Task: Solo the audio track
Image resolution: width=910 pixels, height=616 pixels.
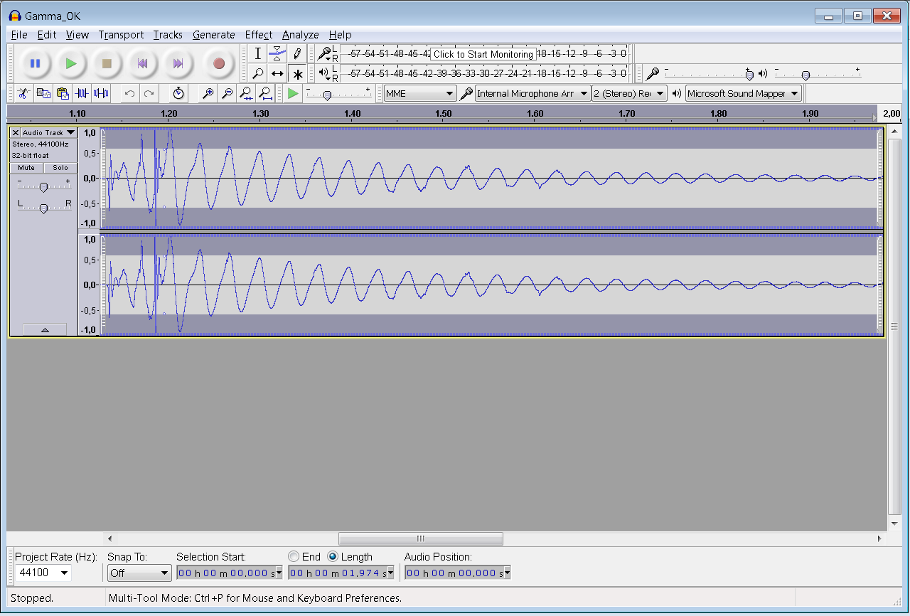Action: coord(60,168)
